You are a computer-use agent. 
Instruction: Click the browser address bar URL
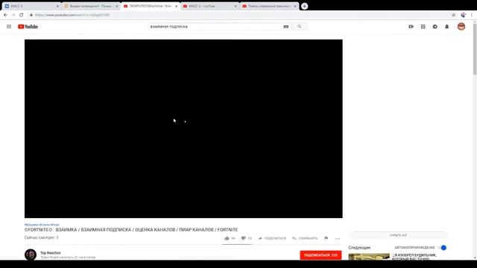tap(72, 15)
